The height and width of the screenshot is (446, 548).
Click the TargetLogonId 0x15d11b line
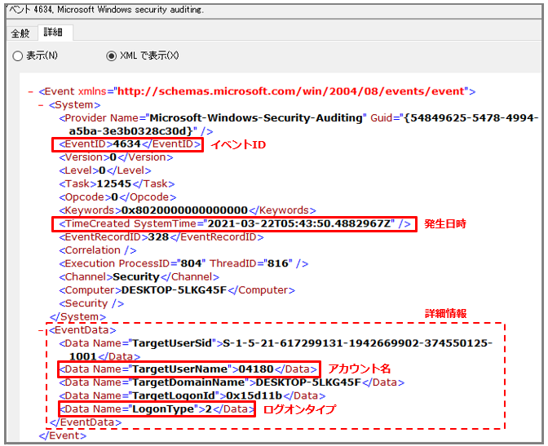click(x=192, y=396)
